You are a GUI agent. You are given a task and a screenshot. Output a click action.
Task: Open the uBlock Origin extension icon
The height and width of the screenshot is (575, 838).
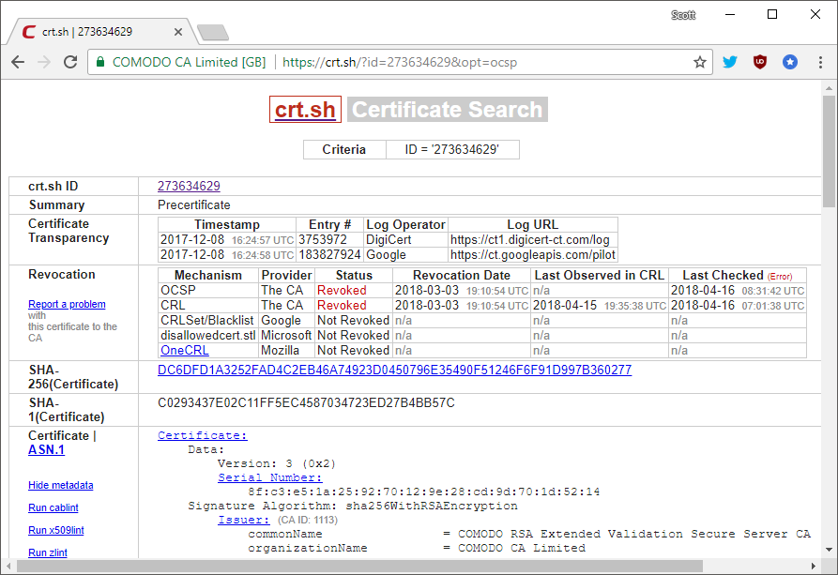pyautogui.click(x=759, y=62)
